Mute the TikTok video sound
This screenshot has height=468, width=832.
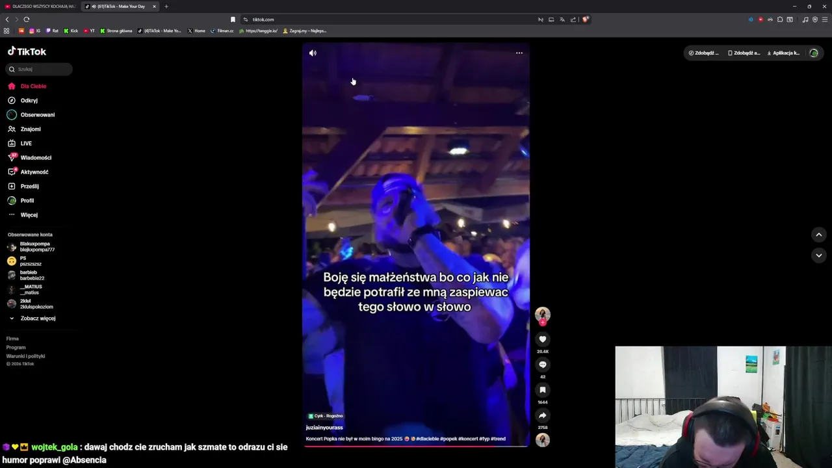[313, 53]
